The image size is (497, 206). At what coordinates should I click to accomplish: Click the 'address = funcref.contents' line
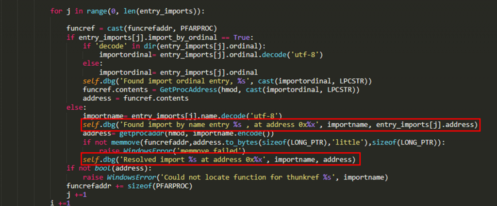tap(136, 98)
